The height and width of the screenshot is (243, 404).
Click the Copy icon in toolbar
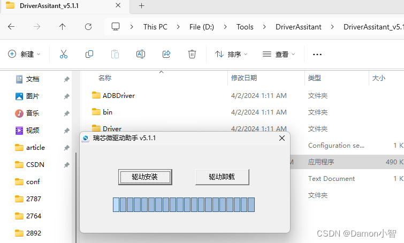(x=89, y=54)
